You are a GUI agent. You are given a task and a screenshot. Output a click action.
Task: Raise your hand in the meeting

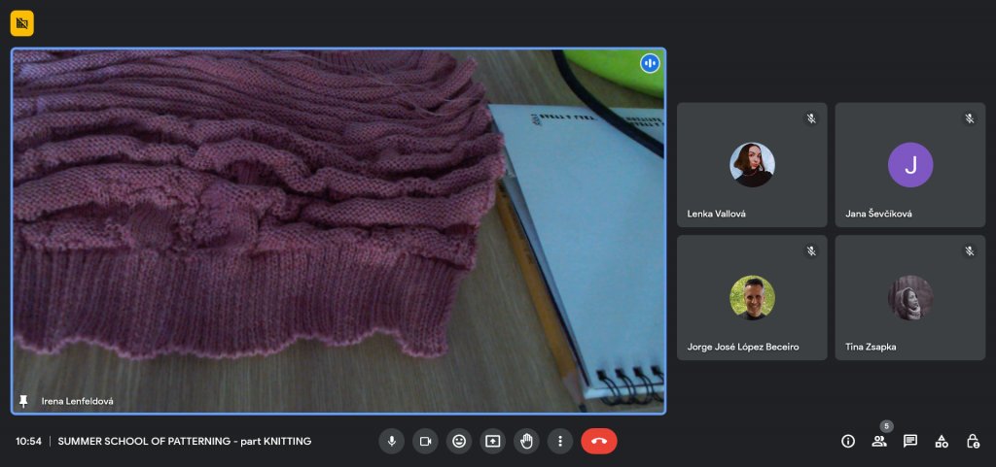[x=526, y=441]
